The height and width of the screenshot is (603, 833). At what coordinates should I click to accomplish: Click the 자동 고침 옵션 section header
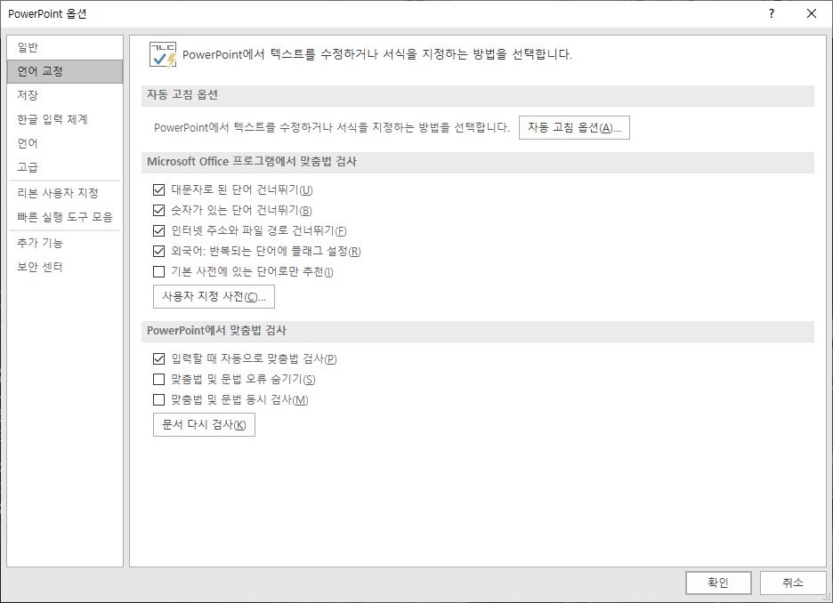478,95
